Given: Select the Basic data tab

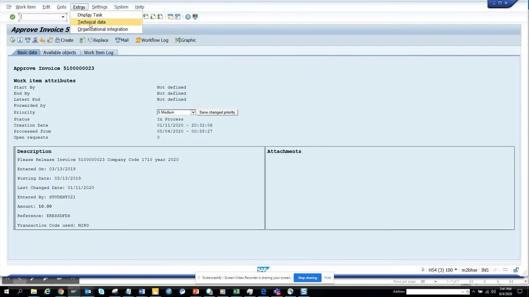Looking at the screenshot, I should (x=27, y=52).
